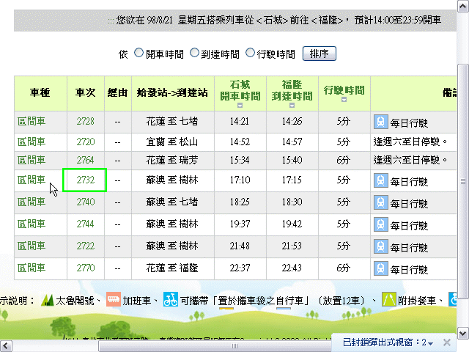
Task: Sort by 石城開車時間 column arrow
Action: tap(240, 106)
